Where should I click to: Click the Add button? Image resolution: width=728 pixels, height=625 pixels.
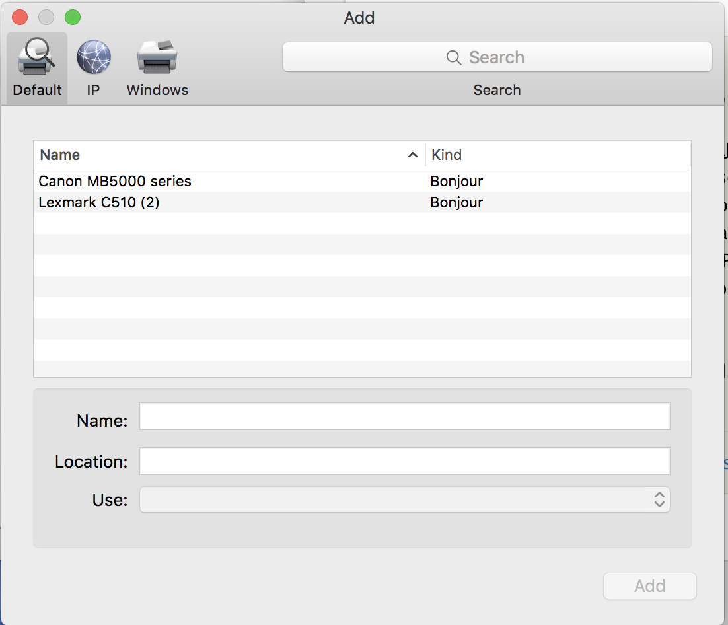(x=649, y=586)
